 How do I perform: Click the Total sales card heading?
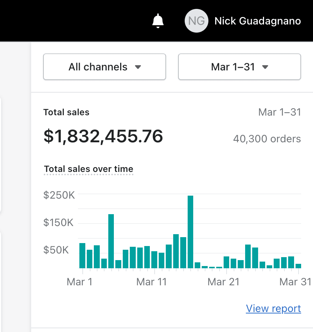click(66, 112)
